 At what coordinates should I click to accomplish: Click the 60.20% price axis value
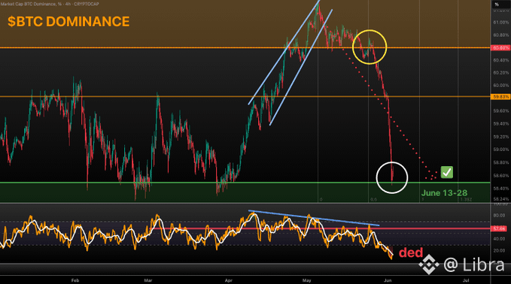tap(501, 73)
